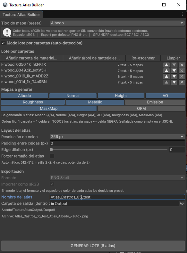
Task: Toggle the AO map button
Action: [165, 96]
